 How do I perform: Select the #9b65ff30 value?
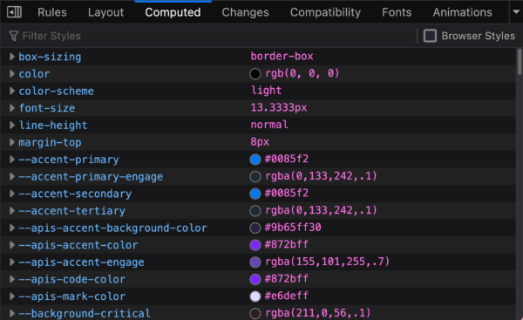coord(293,228)
